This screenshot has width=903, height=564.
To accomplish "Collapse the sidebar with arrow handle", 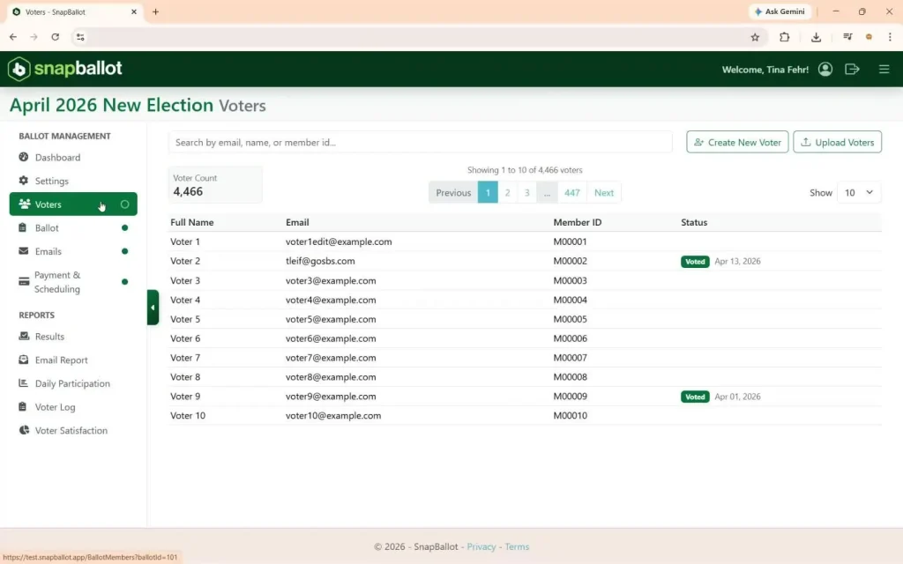I will pos(153,308).
